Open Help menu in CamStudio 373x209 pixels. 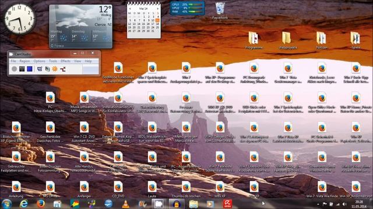(x=88, y=61)
